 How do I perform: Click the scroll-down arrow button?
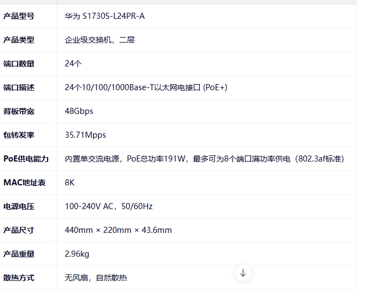[243, 272]
